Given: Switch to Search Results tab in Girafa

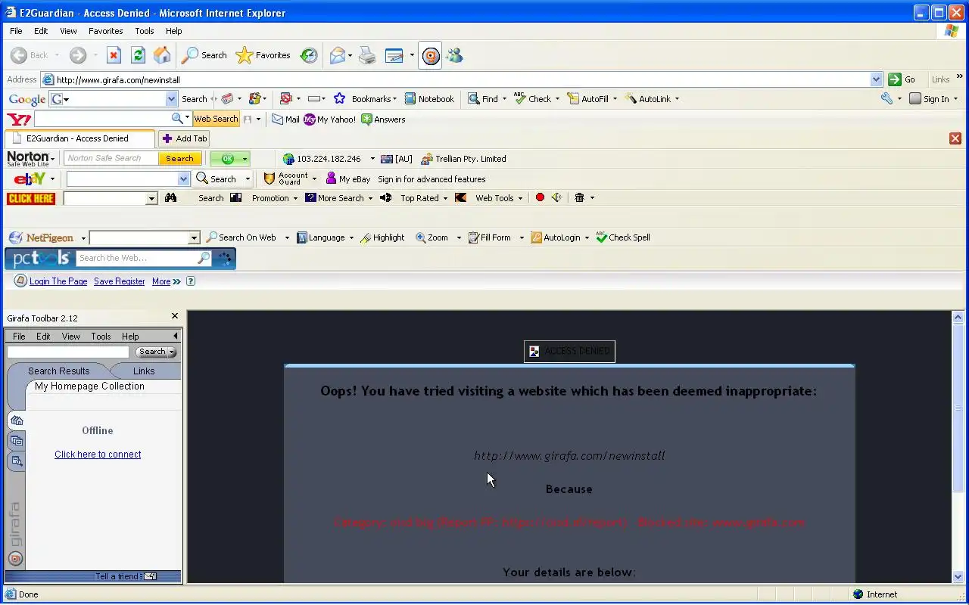Looking at the screenshot, I should coord(58,371).
